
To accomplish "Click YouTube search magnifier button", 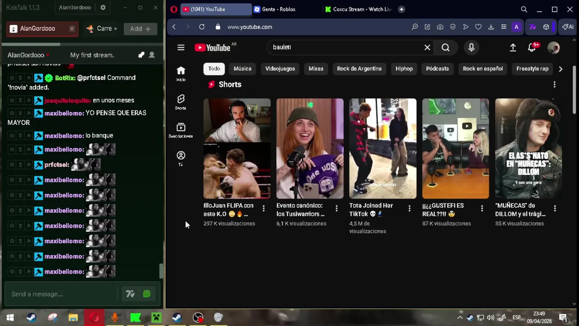I will [446, 47].
